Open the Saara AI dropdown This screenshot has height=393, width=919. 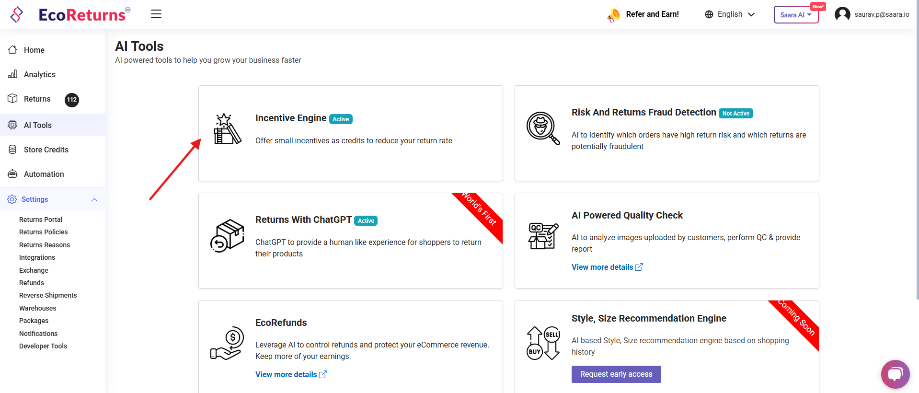coord(796,15)
